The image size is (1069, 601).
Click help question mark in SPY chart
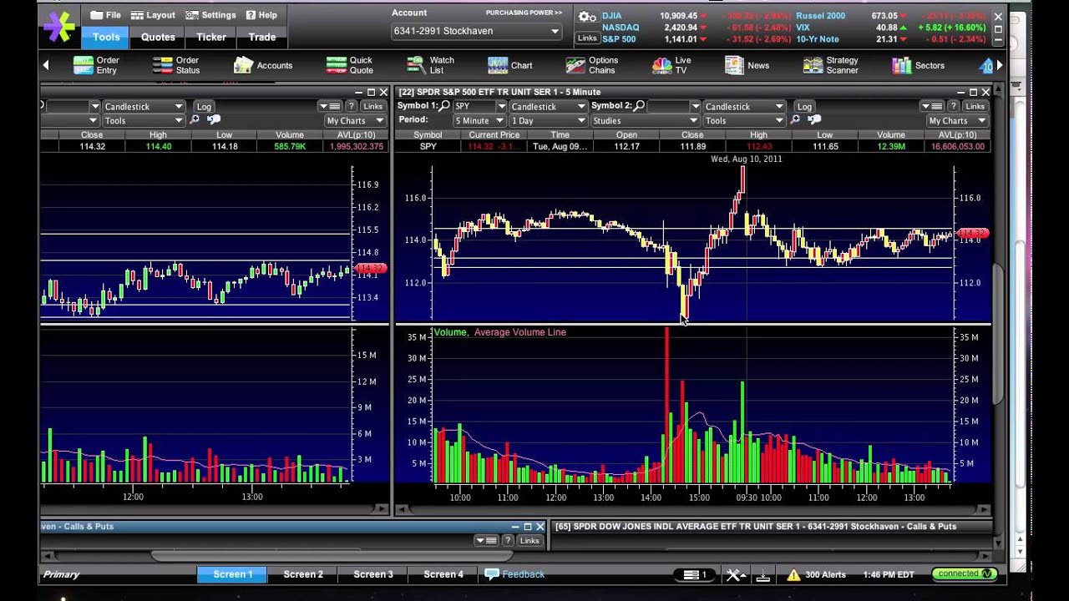pos(954,106)
